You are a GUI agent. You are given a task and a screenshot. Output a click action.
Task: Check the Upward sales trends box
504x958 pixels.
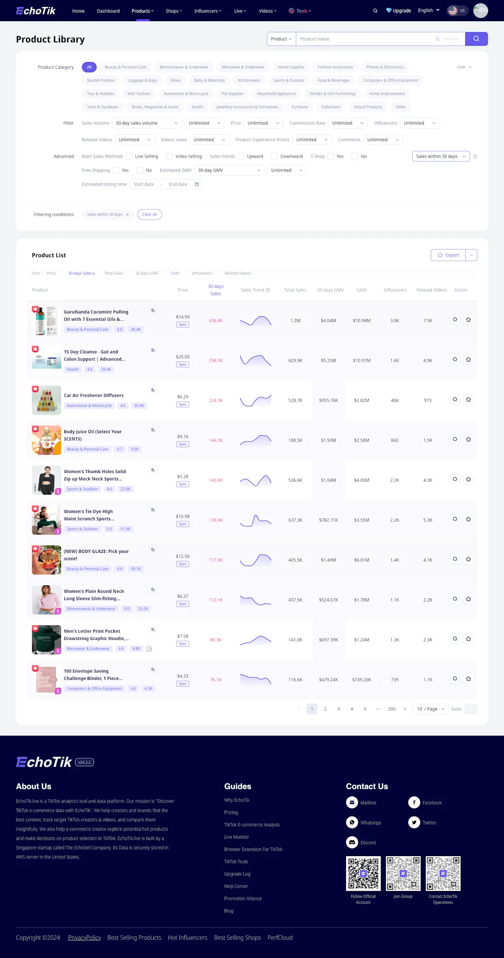click(x=241, y=157)
